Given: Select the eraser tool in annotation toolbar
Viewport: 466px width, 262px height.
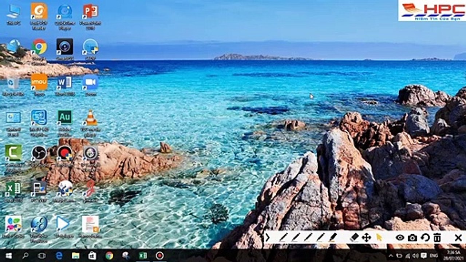Looking at the screenshot, I should click(354, 238).
